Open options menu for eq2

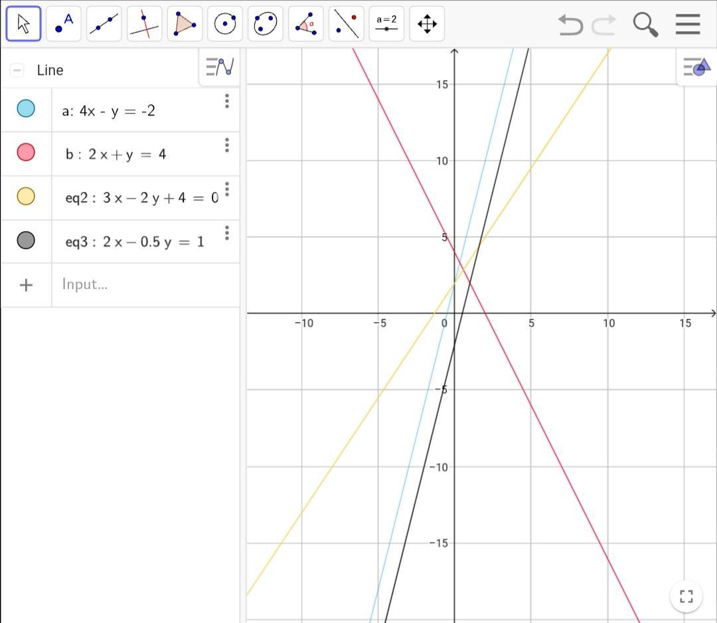227,189
